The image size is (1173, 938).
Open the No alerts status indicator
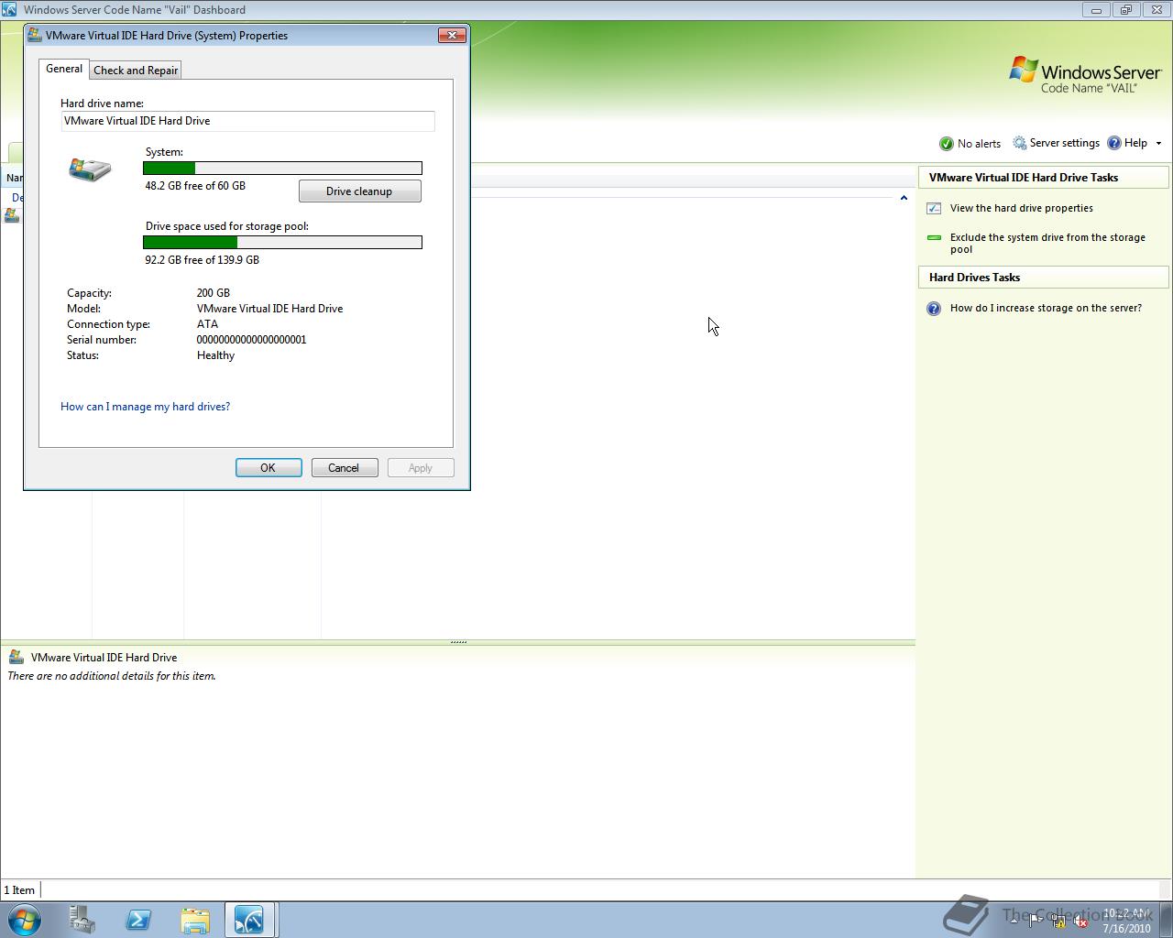(970, 144)
